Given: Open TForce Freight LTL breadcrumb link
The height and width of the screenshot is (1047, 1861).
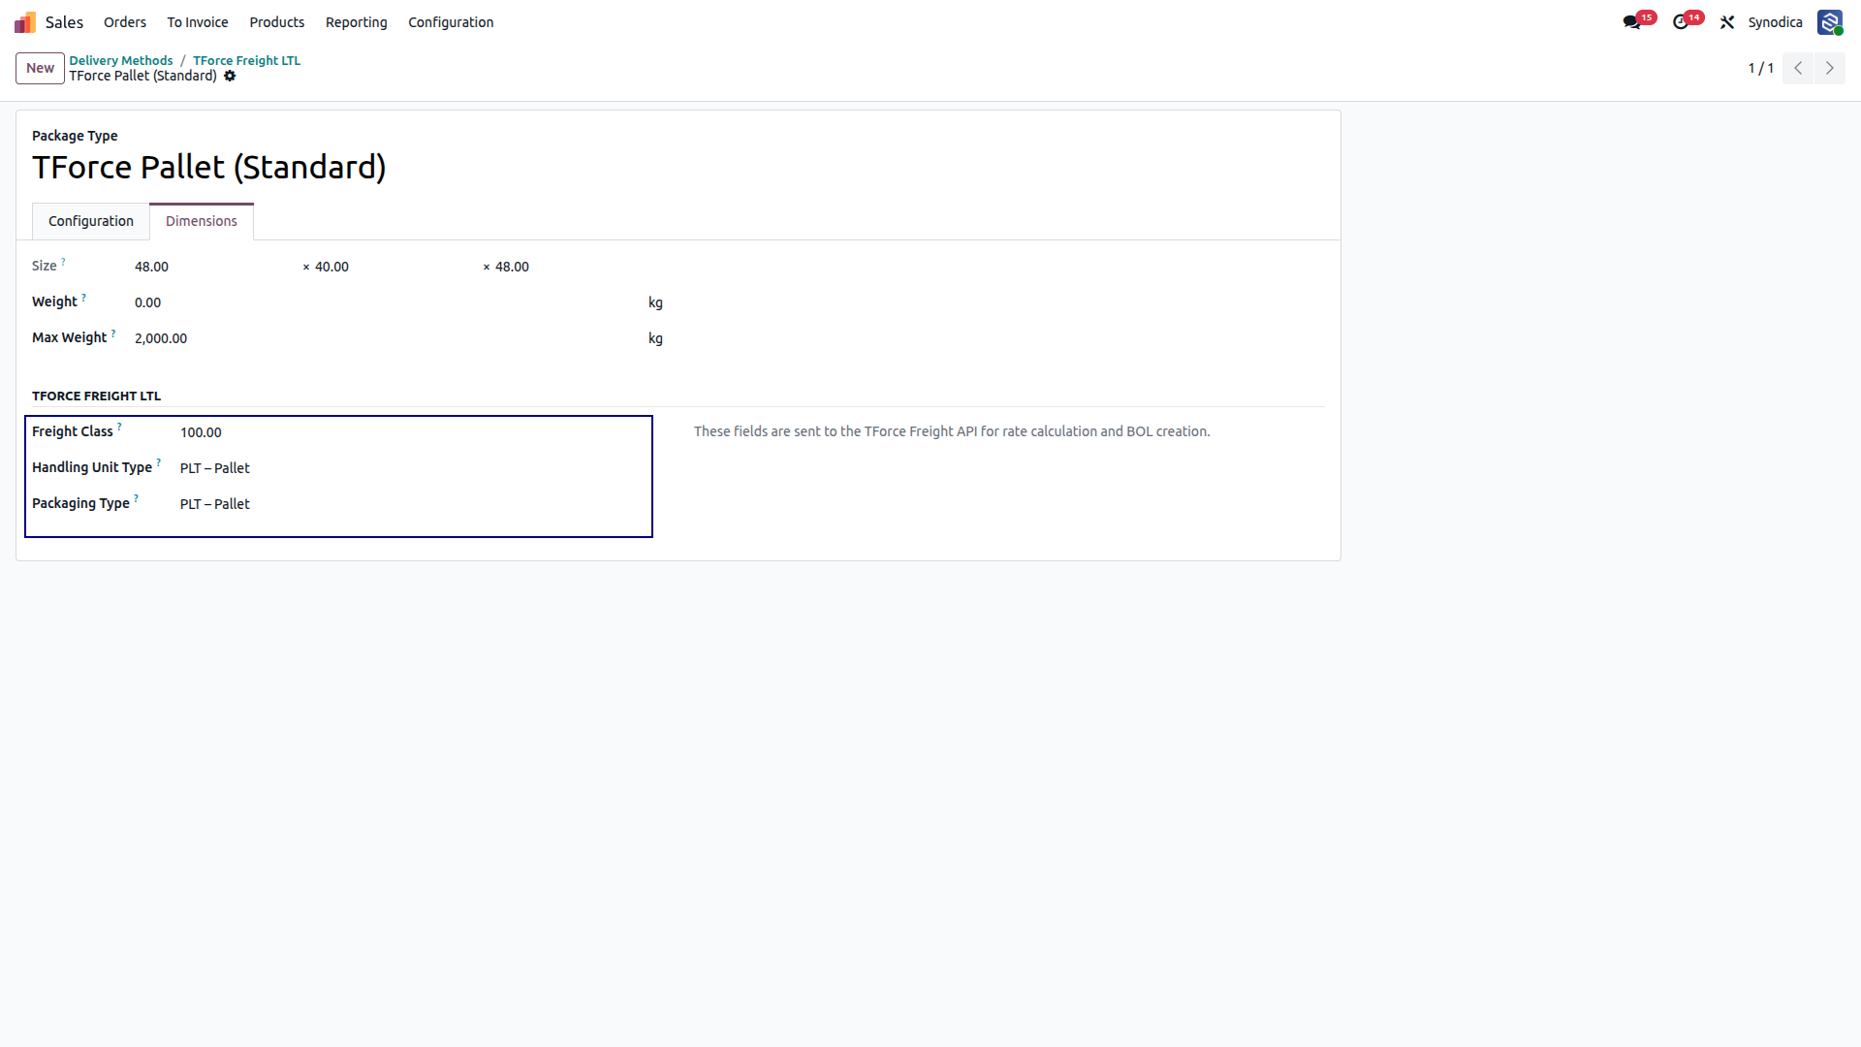Looking at the screenshot, I should coord(246,60).
